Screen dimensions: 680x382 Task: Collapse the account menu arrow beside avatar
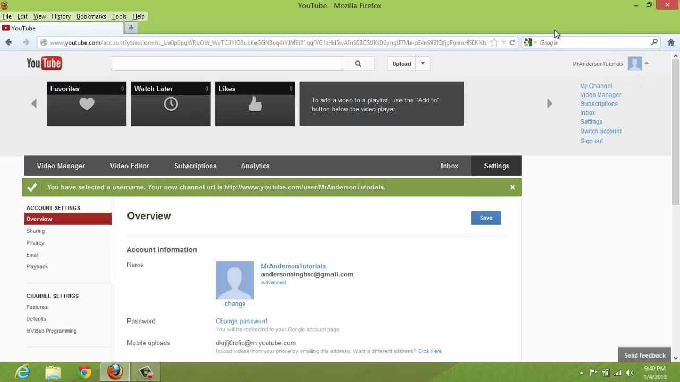click(647, 63)
